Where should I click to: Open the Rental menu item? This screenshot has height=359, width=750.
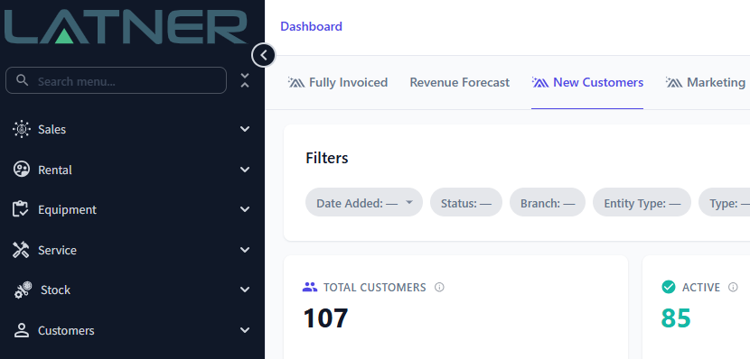pos(132,170)
